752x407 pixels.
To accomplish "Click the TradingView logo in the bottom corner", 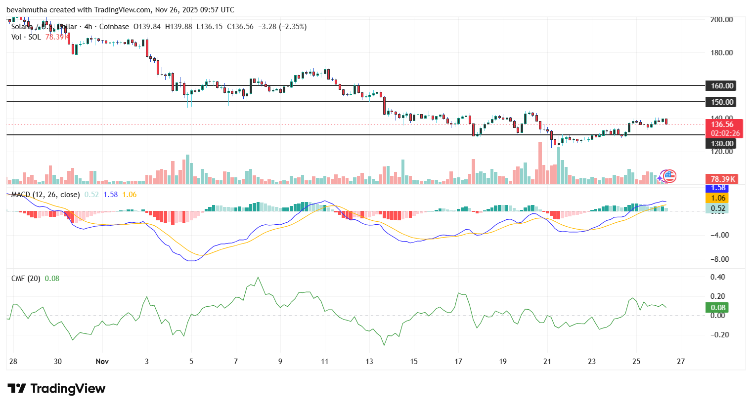I will pyautogui.click(x=56, y=389).
